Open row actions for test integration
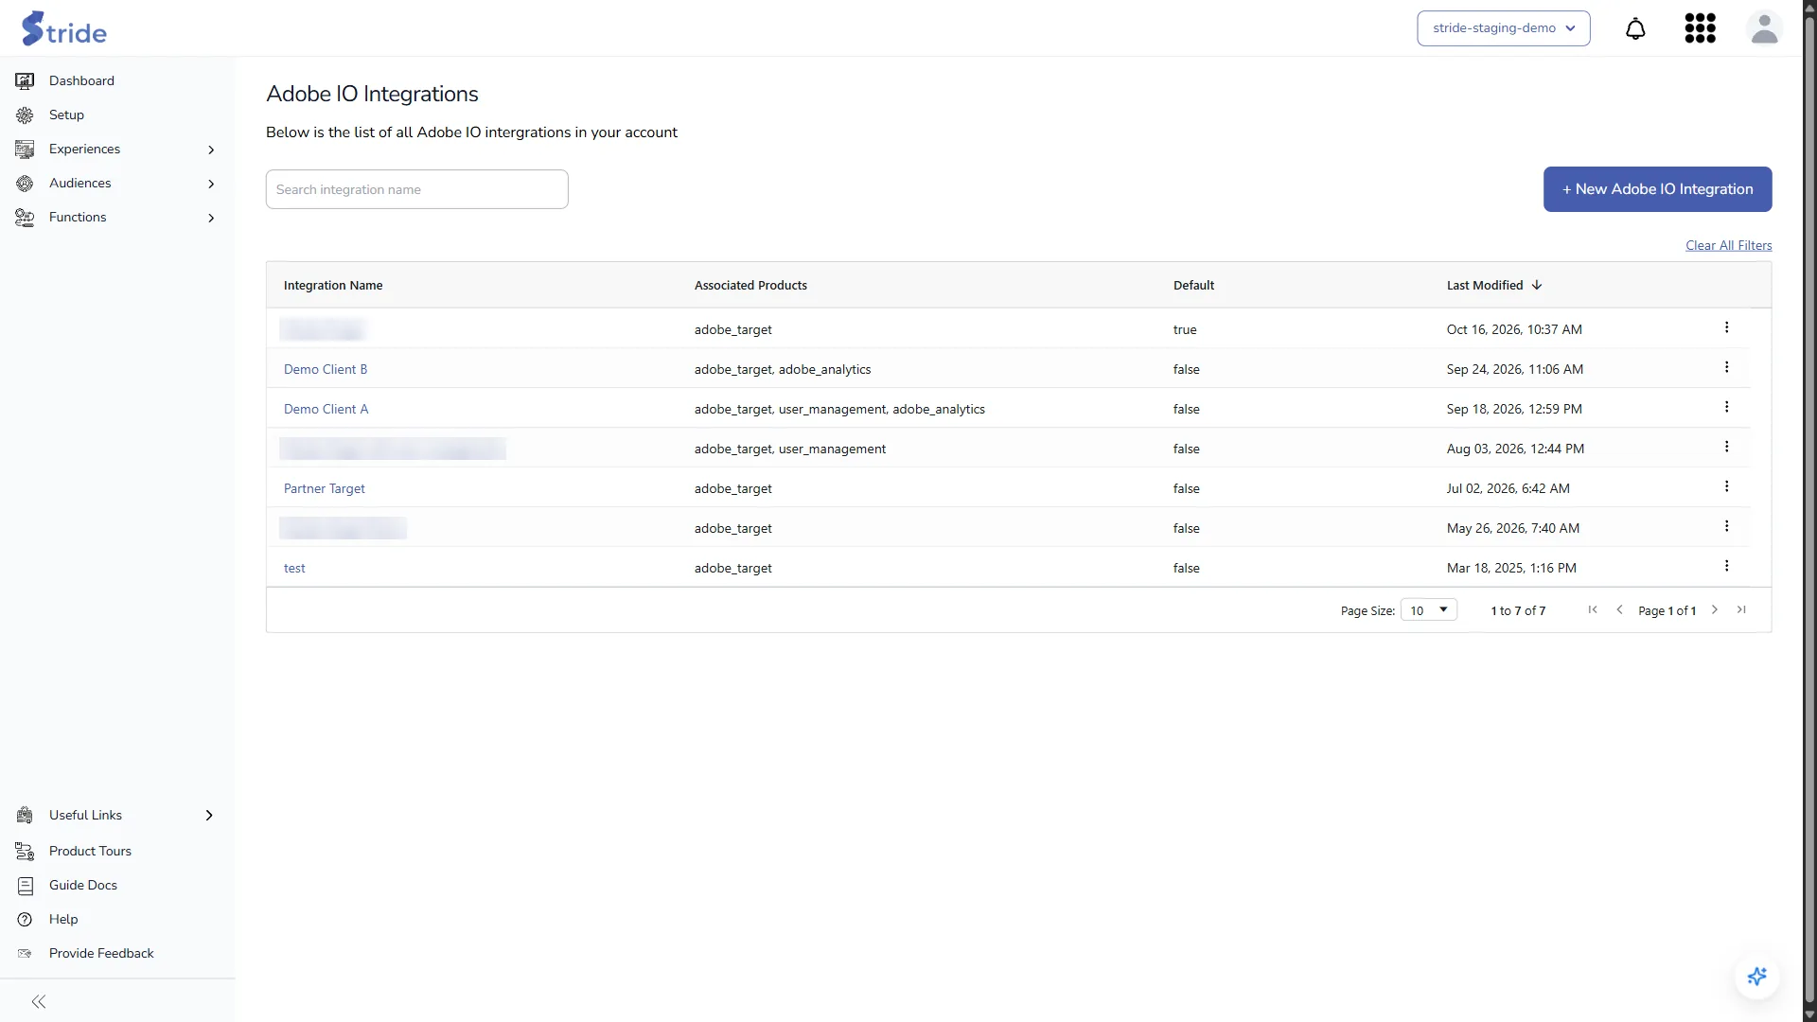Image resolution: width=1817 pixels, height=1022 pixels. pyautogui.click(x=1726, y=566)
